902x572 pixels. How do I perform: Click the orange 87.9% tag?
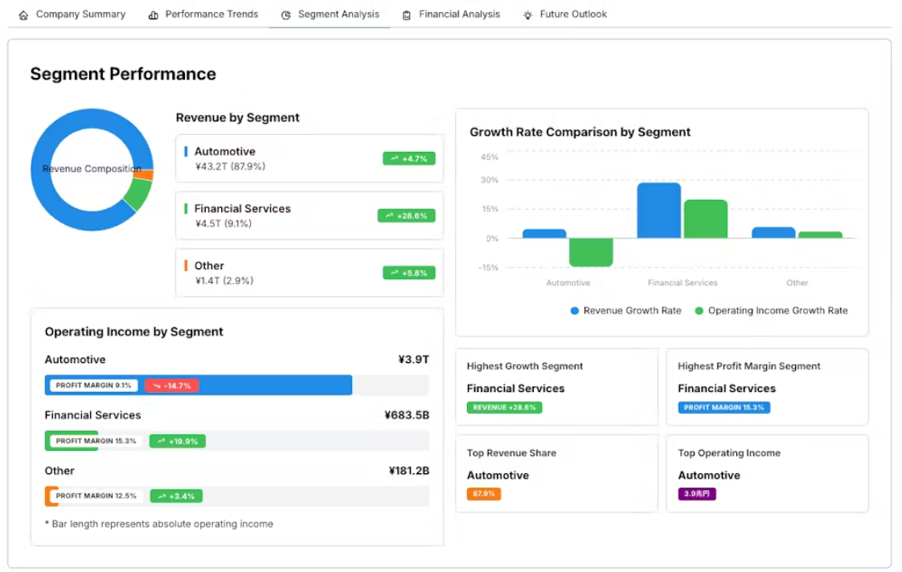coord(484,494)
